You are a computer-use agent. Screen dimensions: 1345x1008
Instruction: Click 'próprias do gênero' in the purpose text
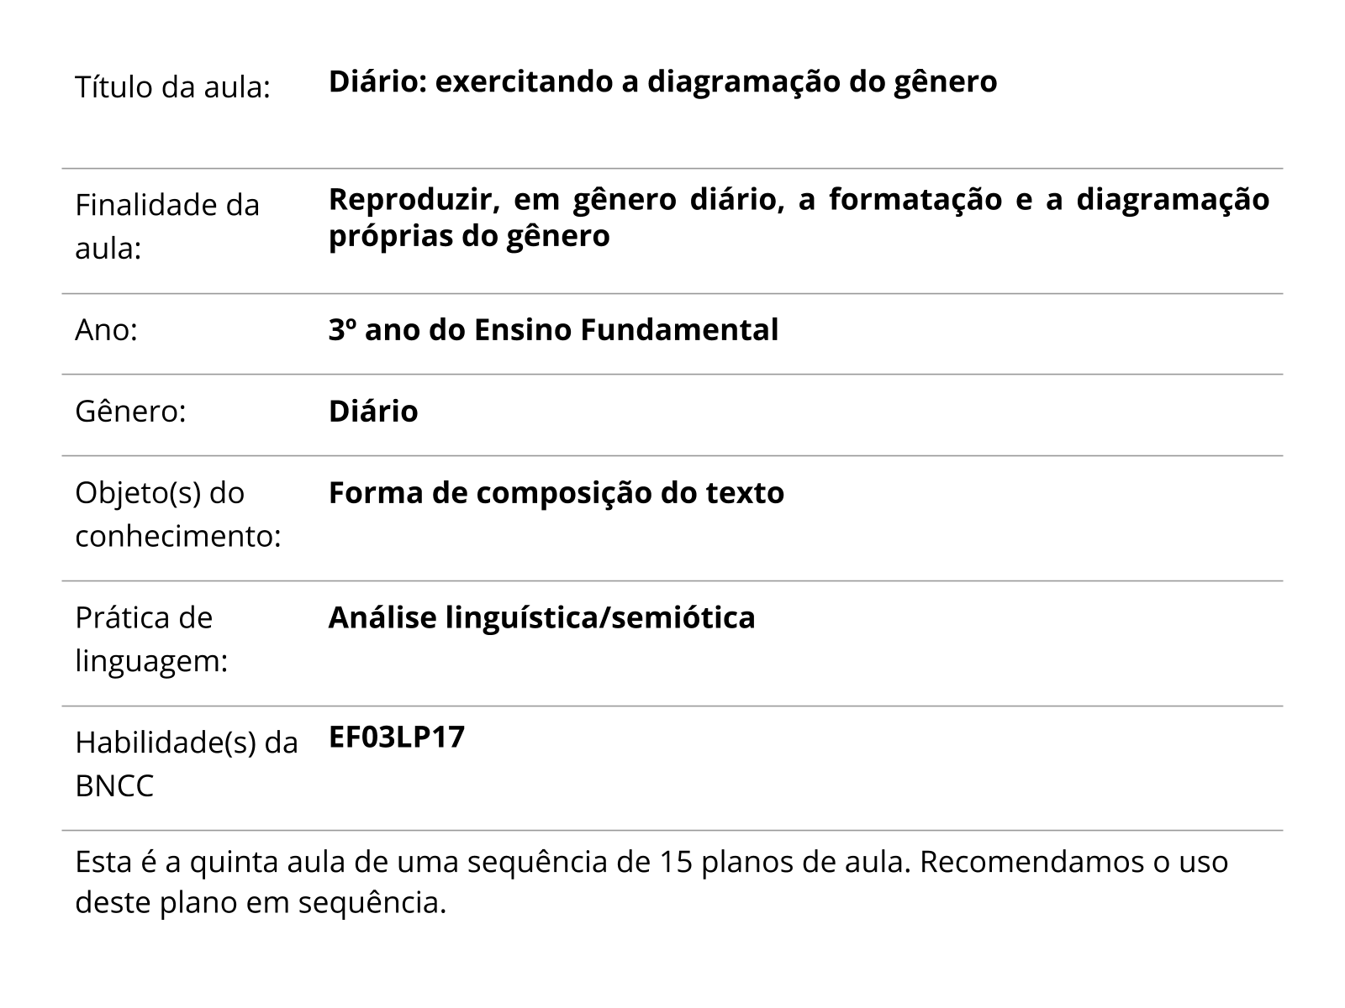[468, 236]
